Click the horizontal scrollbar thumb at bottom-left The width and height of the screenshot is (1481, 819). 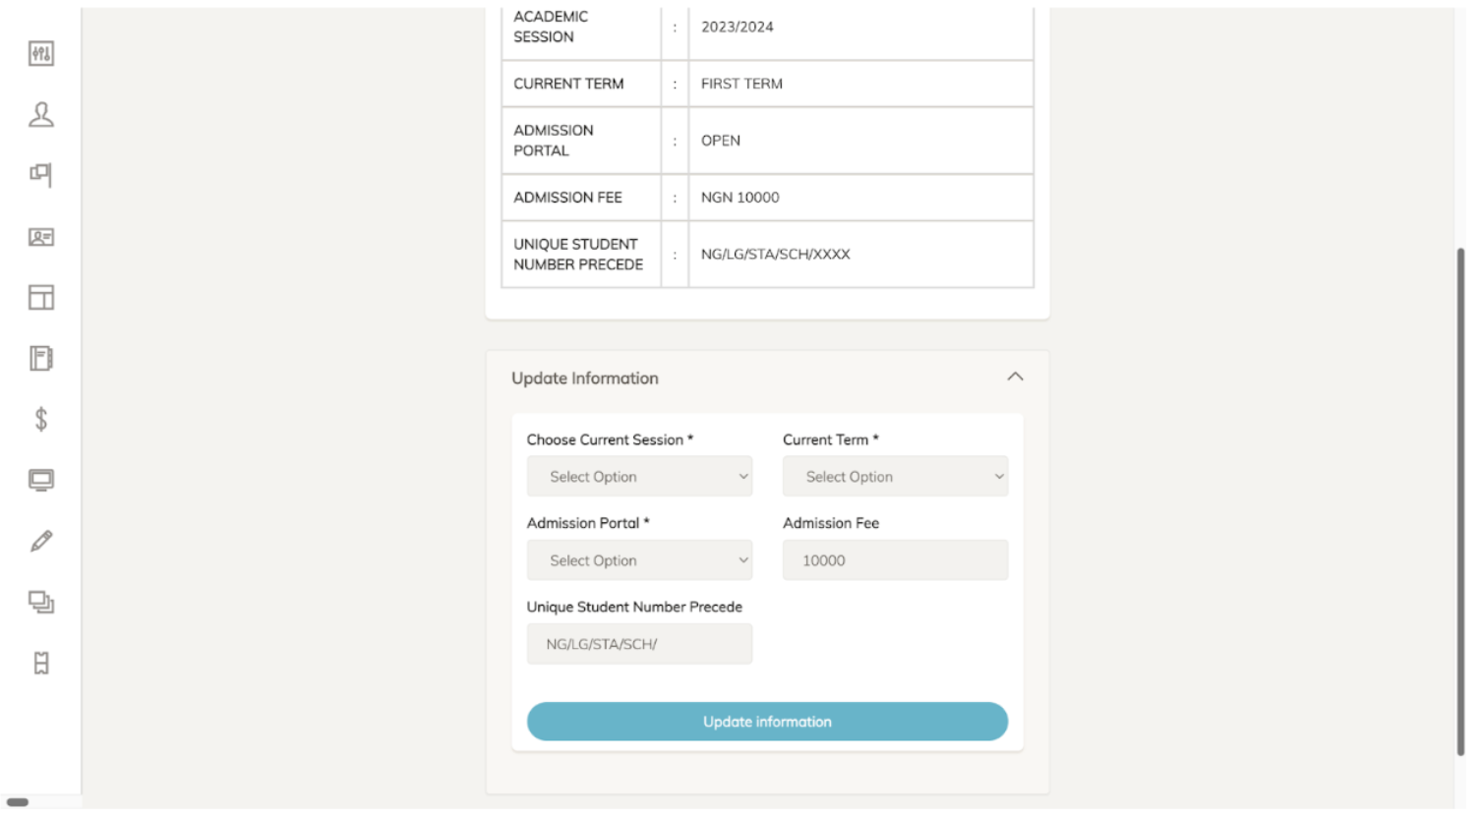18,802
